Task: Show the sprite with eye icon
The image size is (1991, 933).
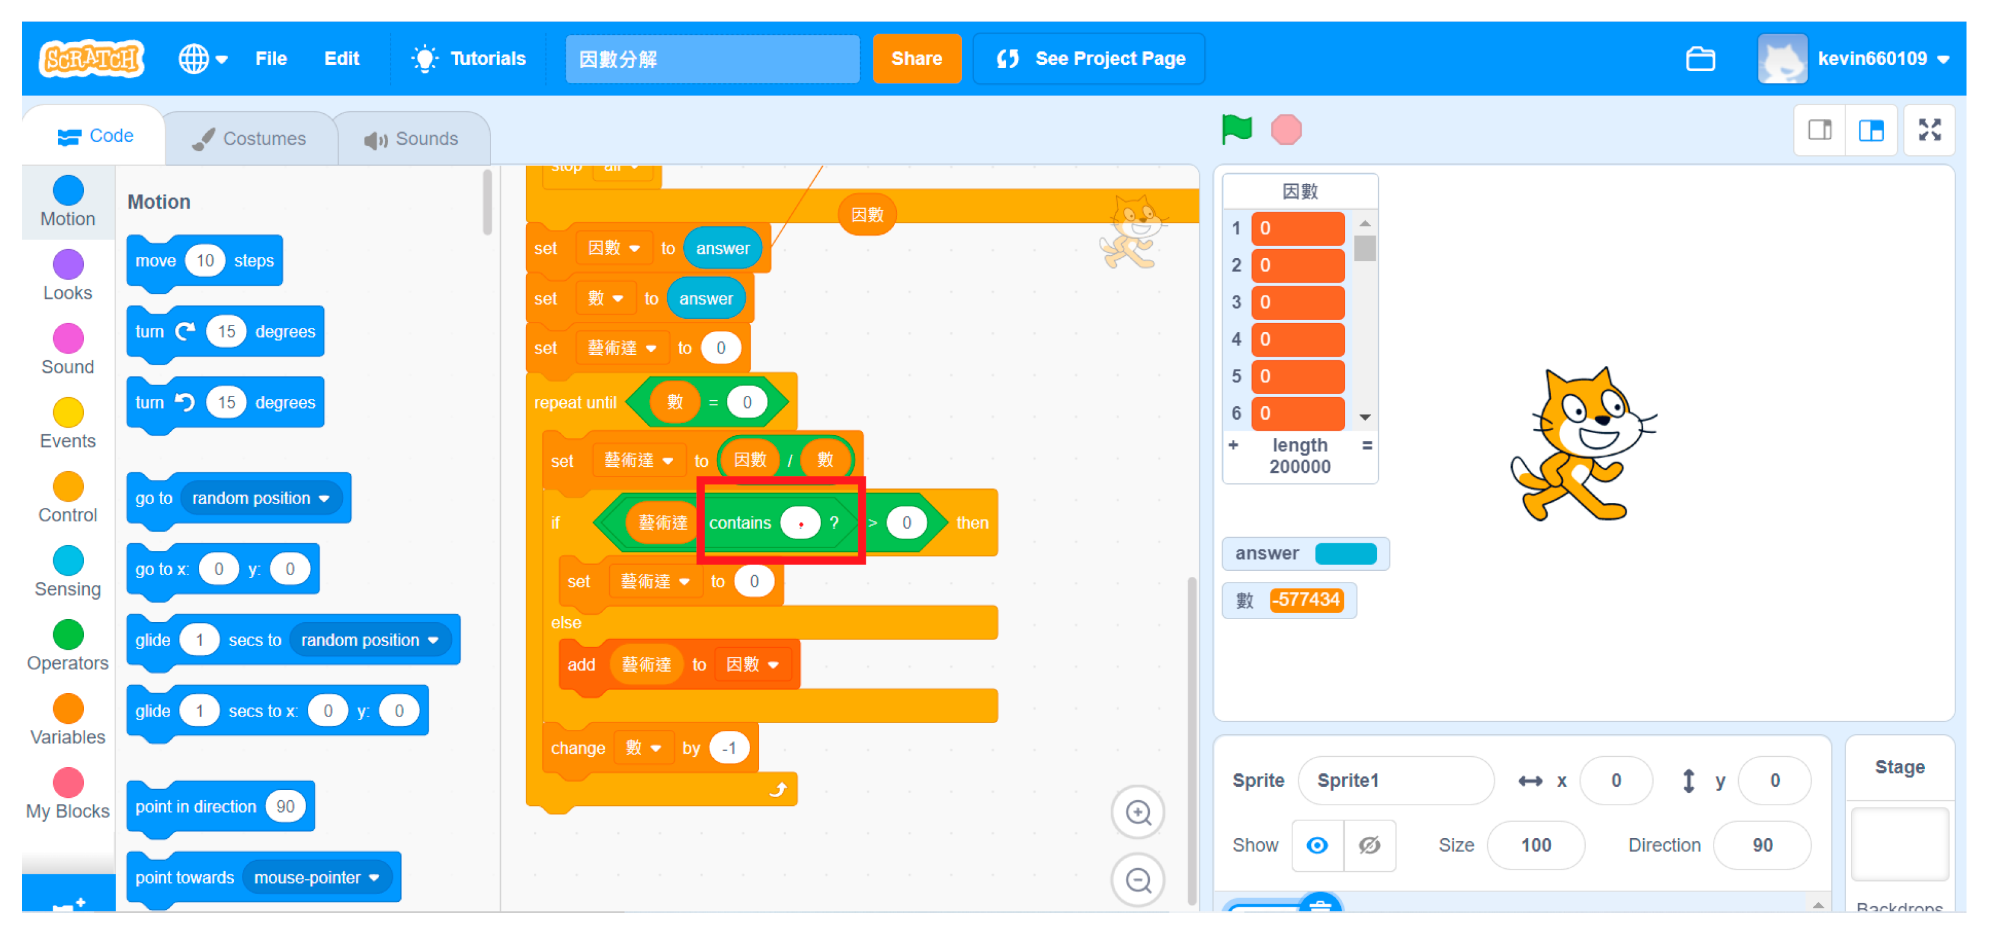Action: [x=1317, y=845]
